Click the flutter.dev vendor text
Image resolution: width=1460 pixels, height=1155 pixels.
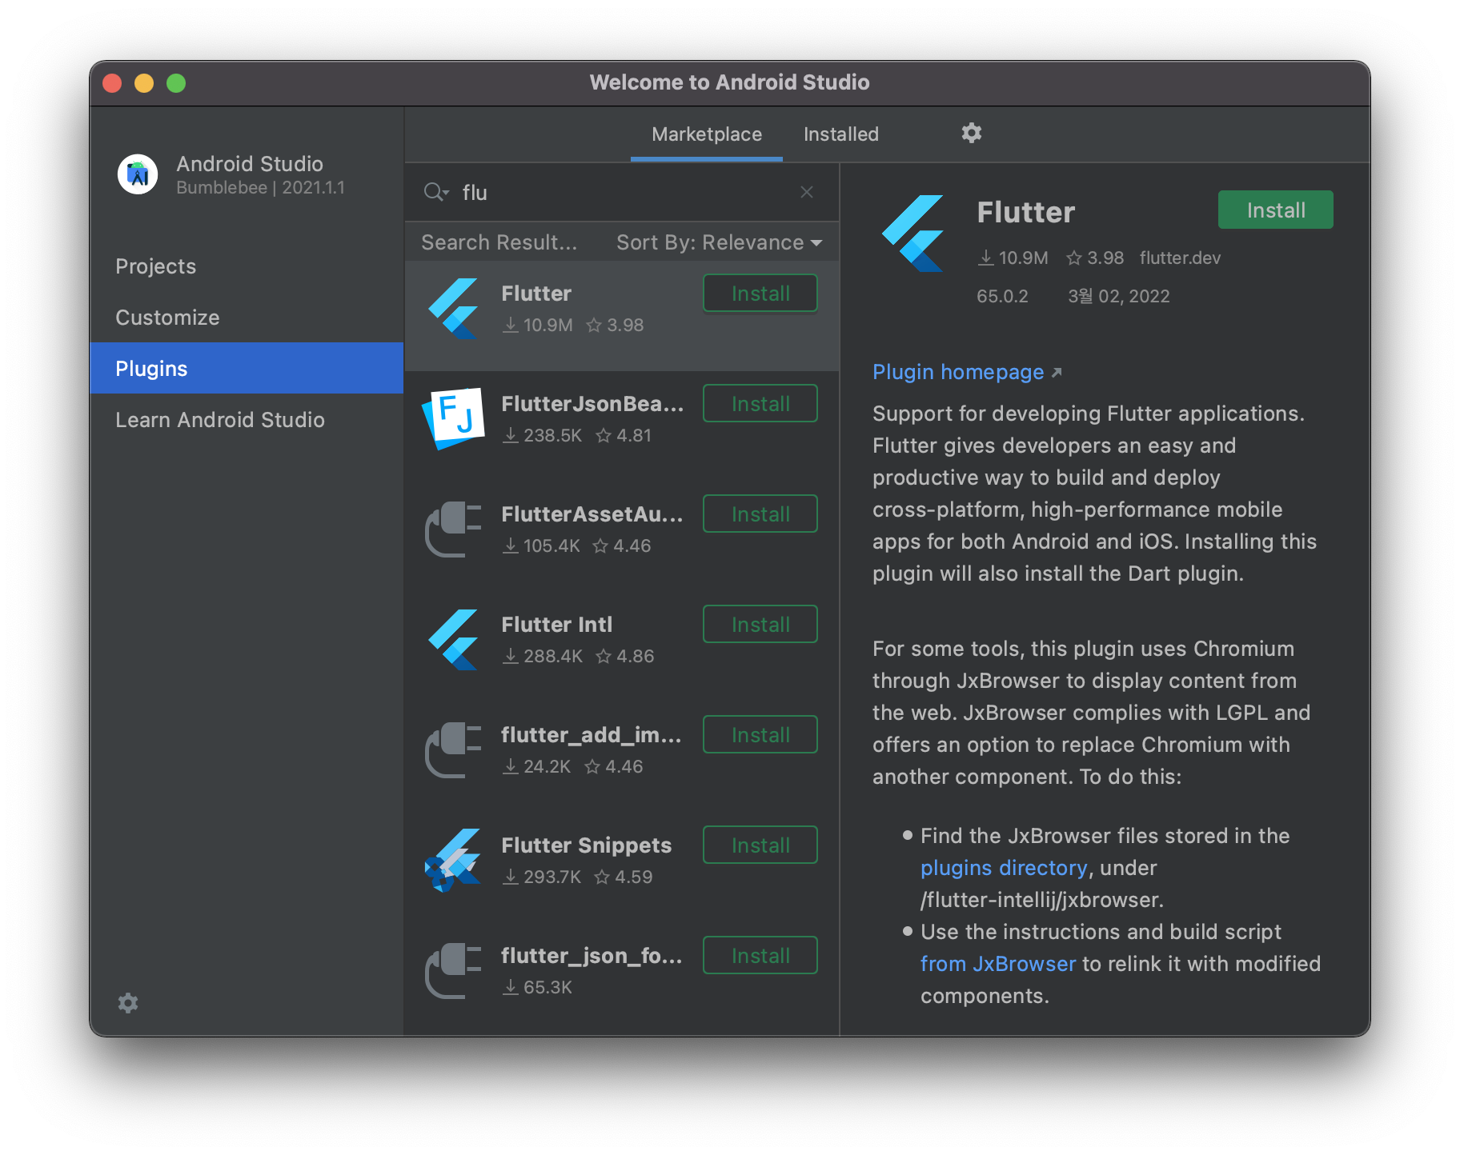pos(1180,258)
